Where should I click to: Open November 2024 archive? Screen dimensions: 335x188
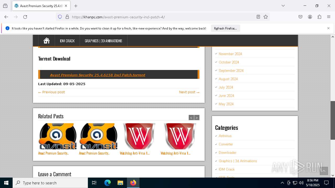[230, 54]
